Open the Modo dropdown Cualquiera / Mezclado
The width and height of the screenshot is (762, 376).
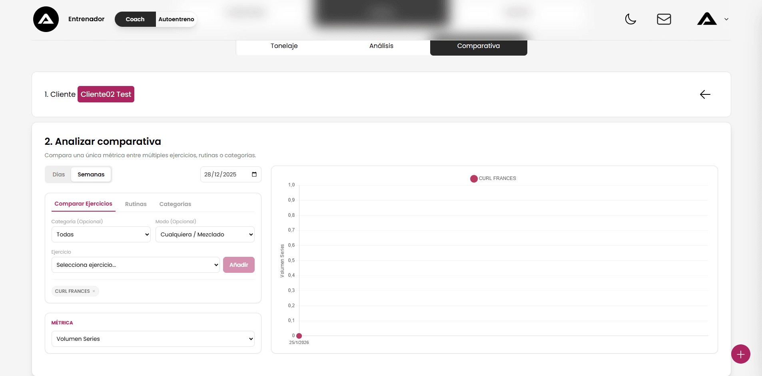tap(205, 234)
